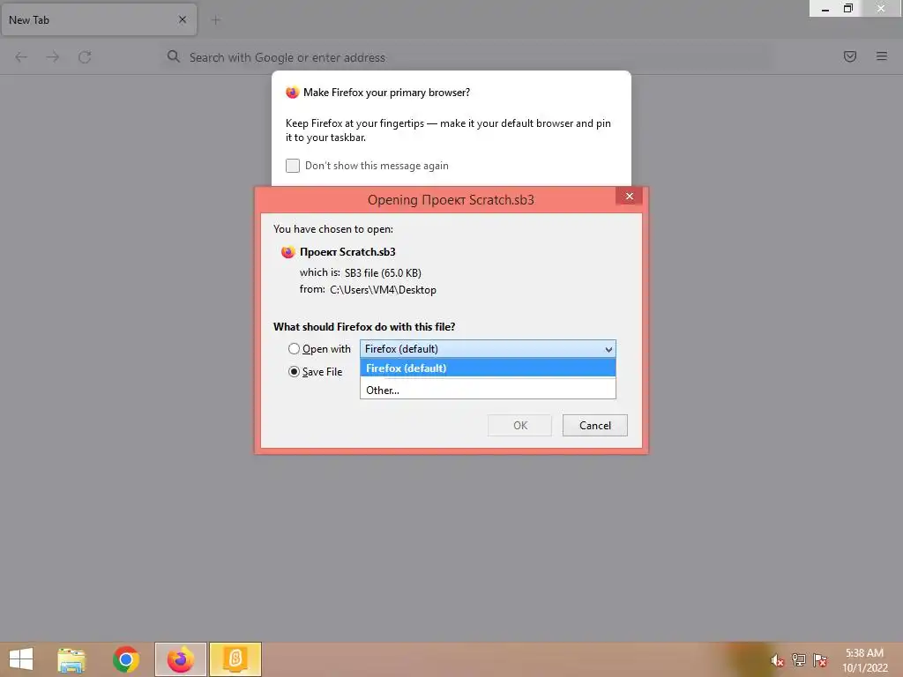Screen dimensions: 903x677
Task: Click the Firefox back arrow
Action: pos(21,57)
